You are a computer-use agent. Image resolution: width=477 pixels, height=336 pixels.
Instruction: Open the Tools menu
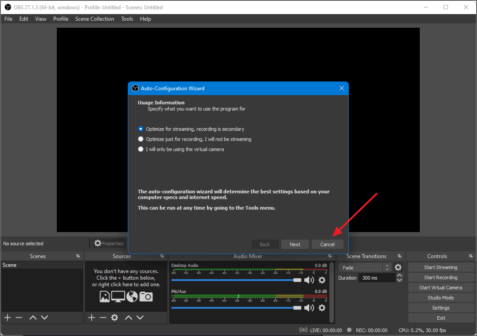click(x=127, y=19)
